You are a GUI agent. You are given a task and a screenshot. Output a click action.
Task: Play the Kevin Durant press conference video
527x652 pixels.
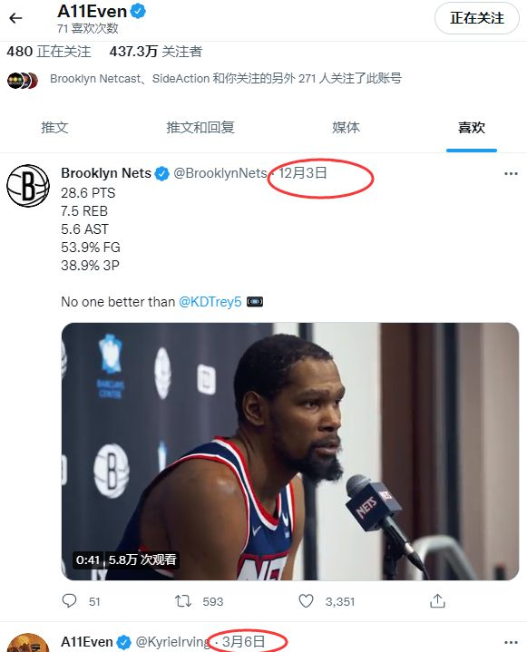[x=290, y=452]
